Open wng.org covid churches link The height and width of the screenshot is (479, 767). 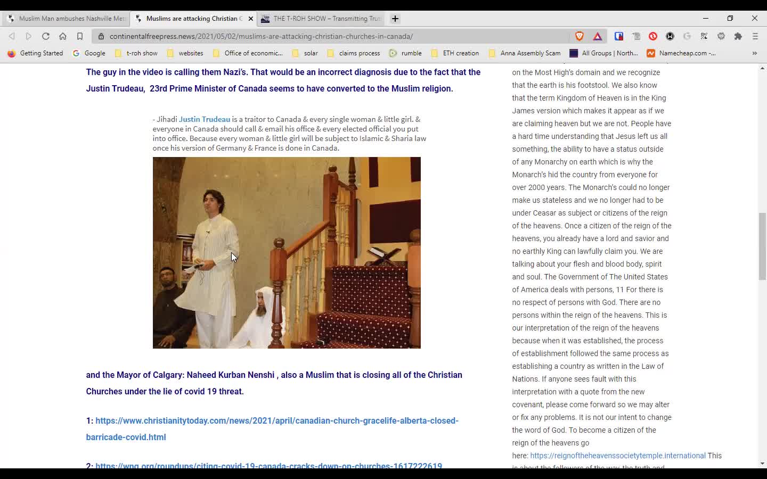coord(268,465)
